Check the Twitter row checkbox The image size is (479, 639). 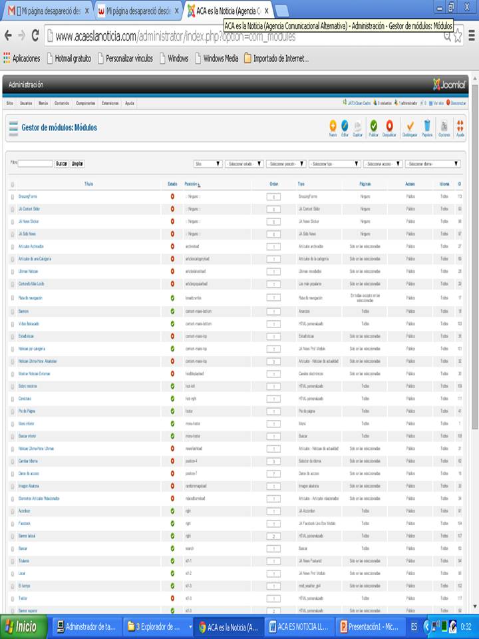click(x=12, y=598)
